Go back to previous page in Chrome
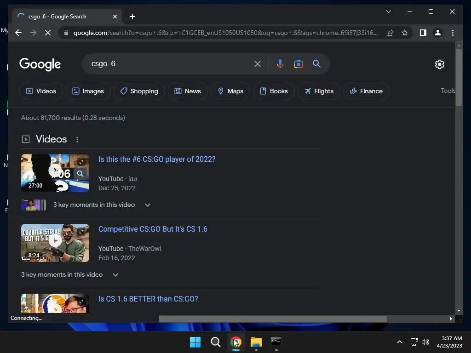 tap(18, 33)
